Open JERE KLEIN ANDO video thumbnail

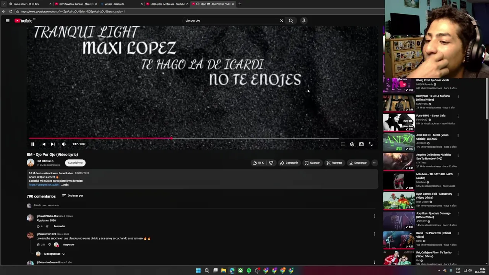click(x=398, y=142)
